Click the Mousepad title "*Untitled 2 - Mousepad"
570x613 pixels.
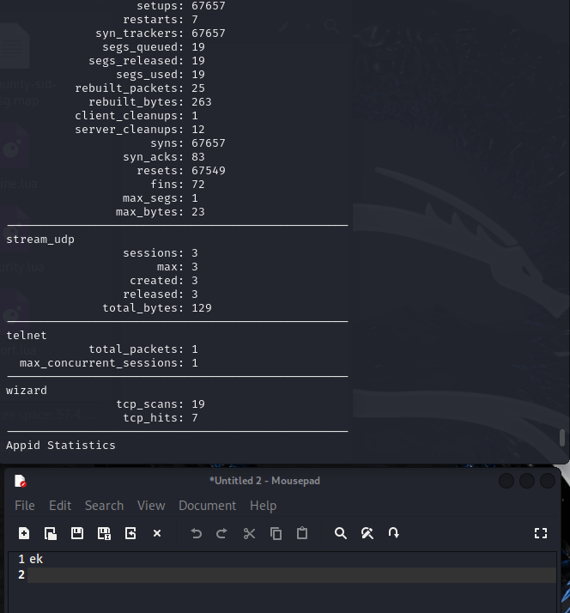click(264, 481)
